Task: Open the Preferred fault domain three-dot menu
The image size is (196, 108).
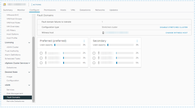Action: [84, 41]
